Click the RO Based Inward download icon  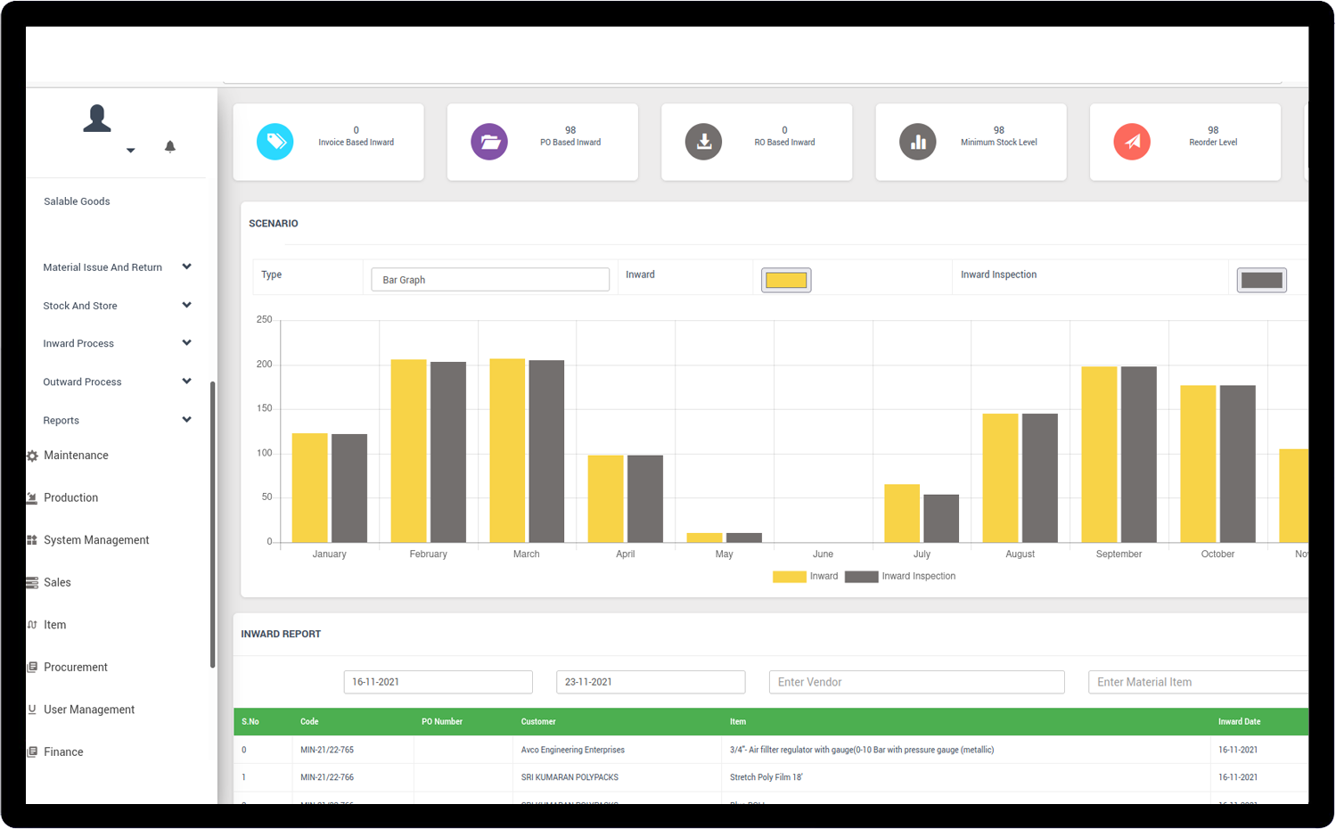point(703,142)
